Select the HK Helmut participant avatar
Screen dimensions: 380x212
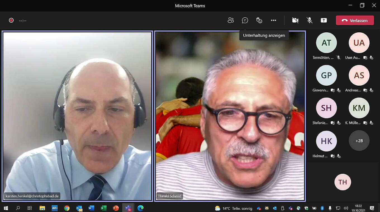coord(326,141)
